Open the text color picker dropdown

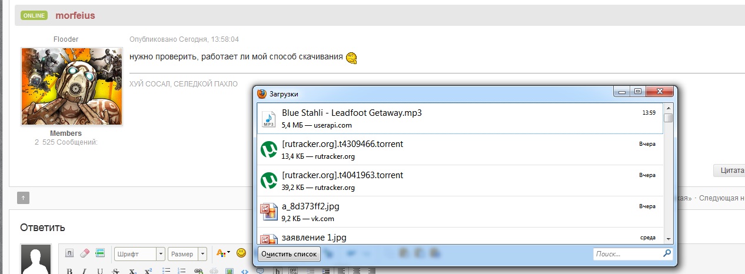pos(224,253)
